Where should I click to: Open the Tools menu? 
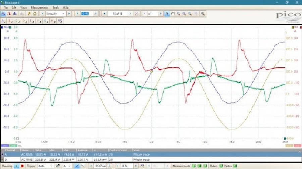[56, 7]
